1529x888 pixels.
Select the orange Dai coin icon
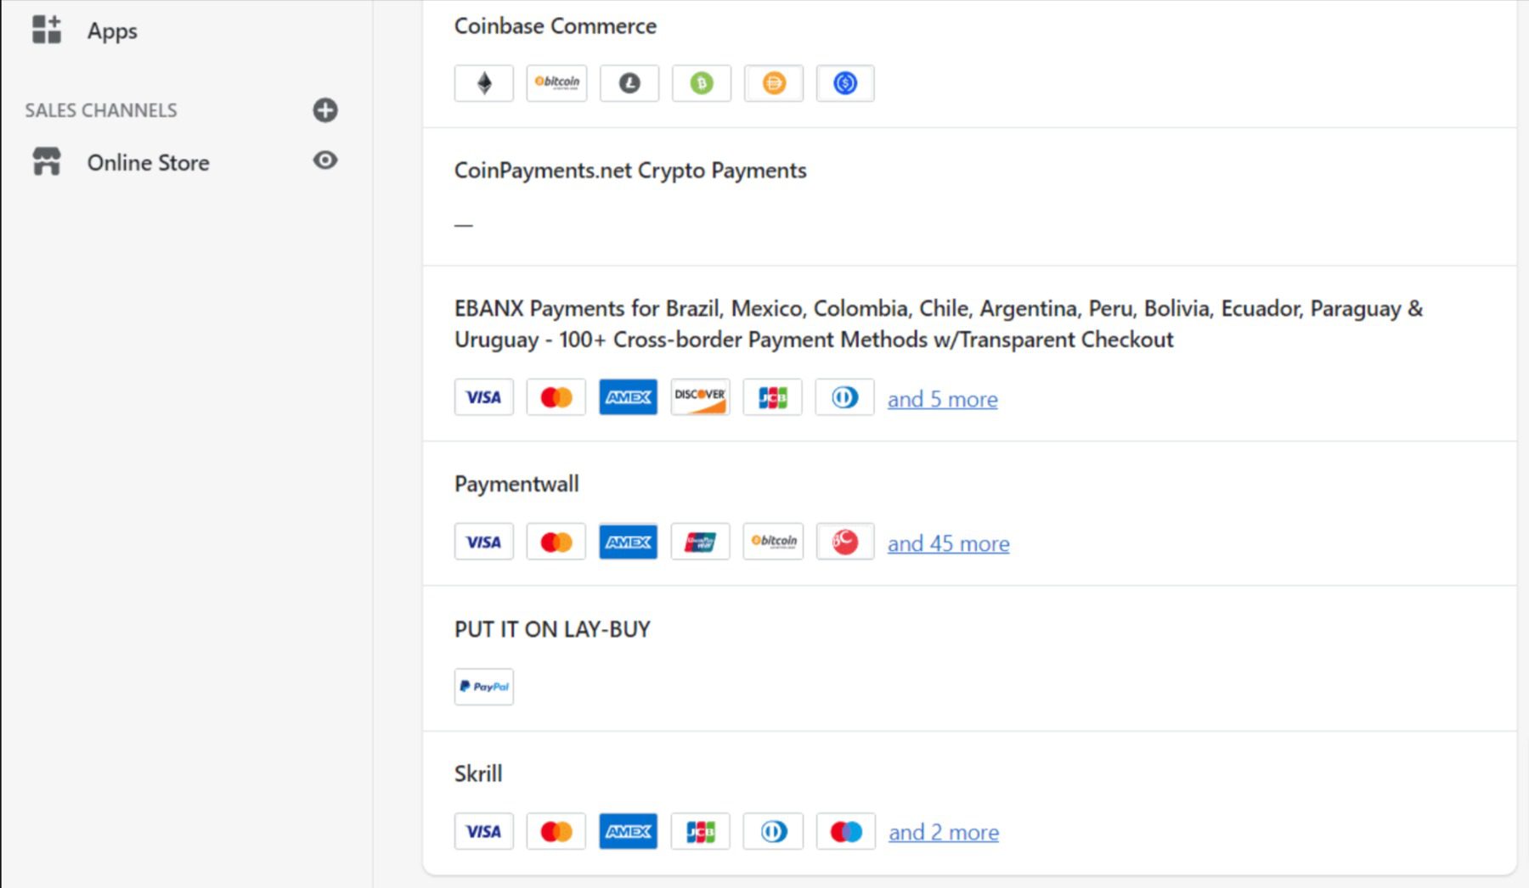click(x=774, y=82)
